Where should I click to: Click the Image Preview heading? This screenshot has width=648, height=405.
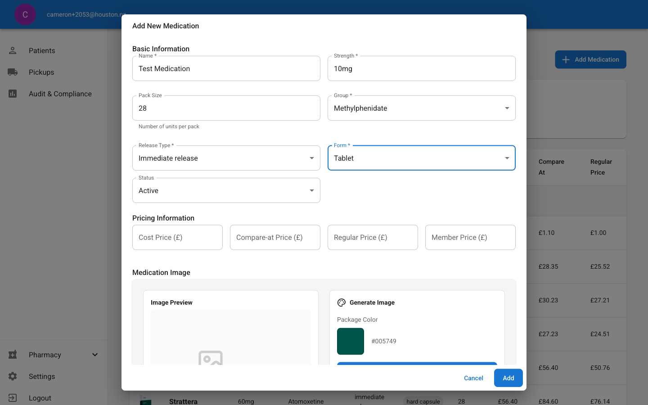coord(171,302)
